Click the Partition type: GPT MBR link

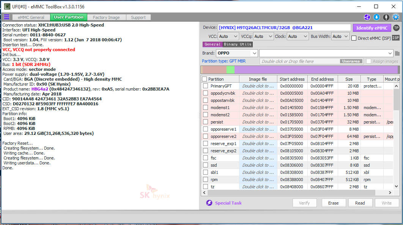[224, 61]
